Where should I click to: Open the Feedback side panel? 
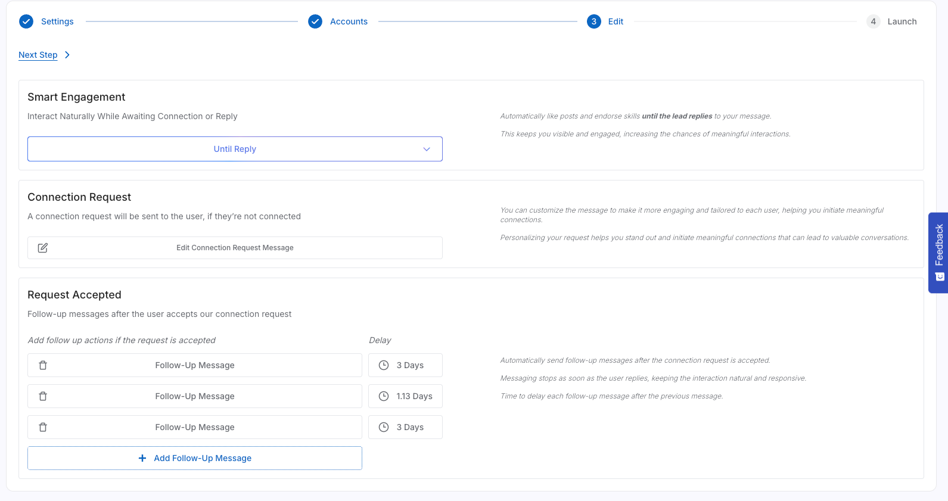point(938,253)
